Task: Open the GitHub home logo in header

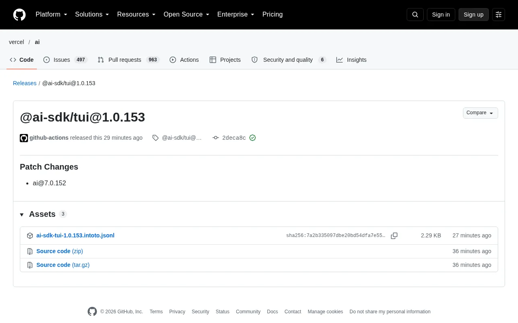Action: coord(19,15)
